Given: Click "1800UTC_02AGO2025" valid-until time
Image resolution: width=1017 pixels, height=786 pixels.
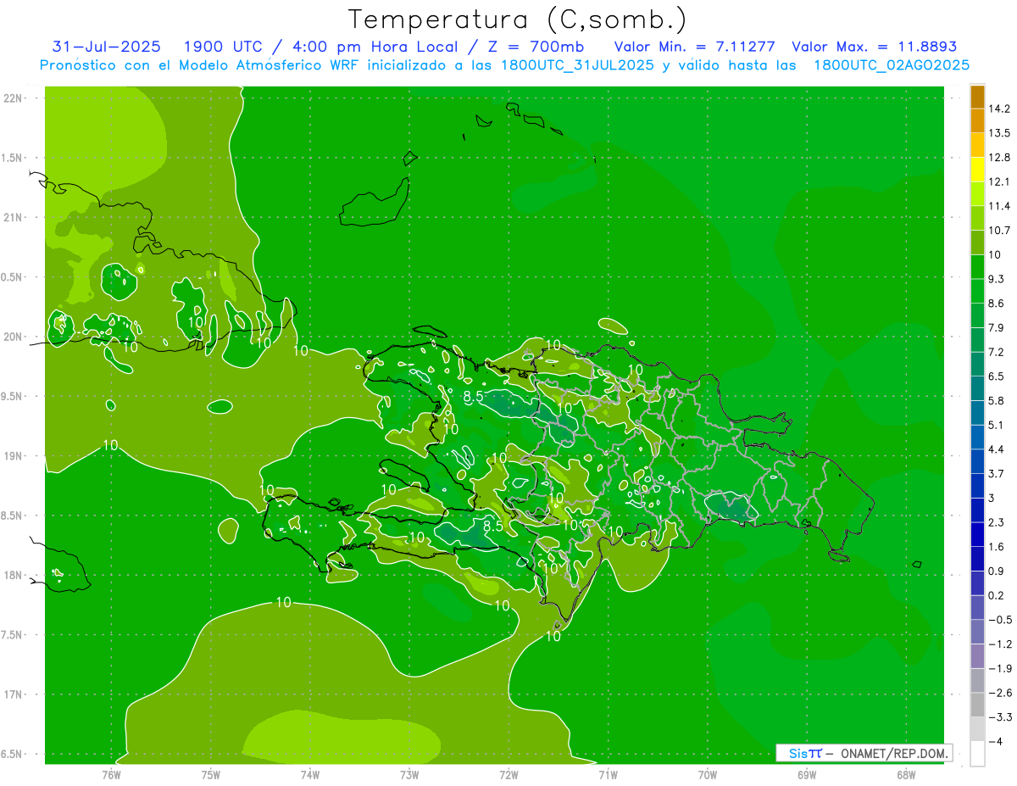Looking at the screenshot, I should (892, 65).
